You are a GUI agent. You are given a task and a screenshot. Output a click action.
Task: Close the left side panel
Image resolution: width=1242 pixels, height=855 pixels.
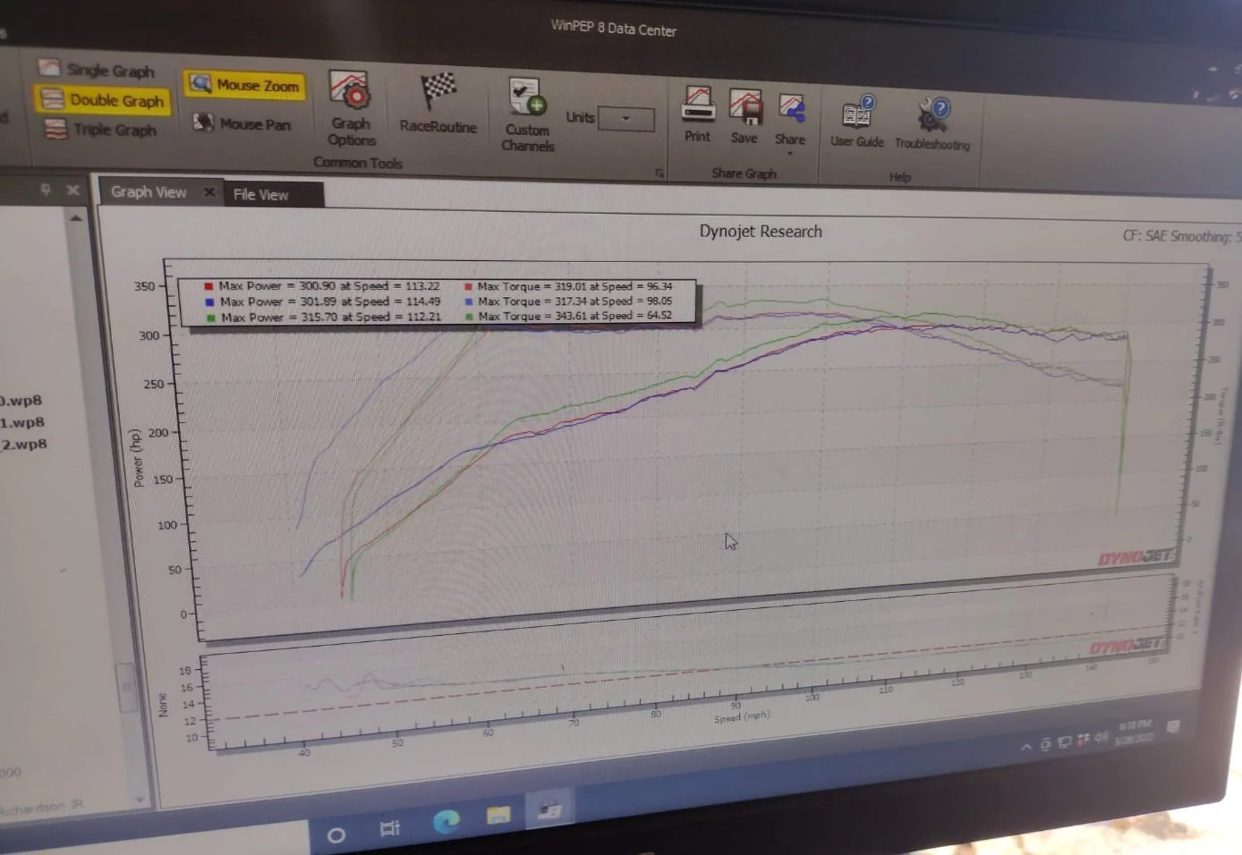pos(73,190)
